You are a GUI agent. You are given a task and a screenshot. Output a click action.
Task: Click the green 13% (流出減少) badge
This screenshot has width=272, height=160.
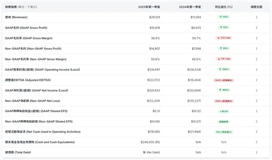pos(223,132)
